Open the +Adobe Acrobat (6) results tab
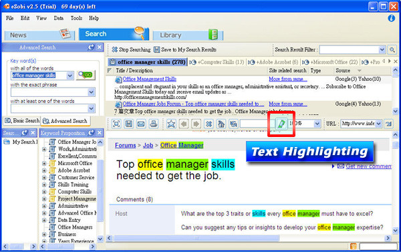The image size is (401, 252). pos(273,62)
